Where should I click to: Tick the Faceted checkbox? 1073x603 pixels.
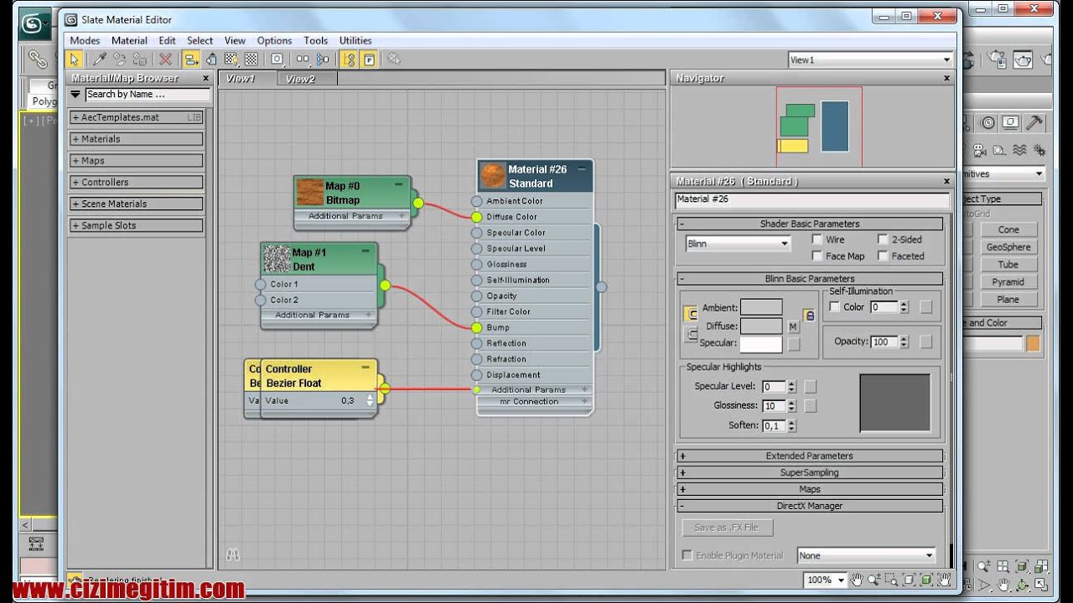[x=883, y=256]
